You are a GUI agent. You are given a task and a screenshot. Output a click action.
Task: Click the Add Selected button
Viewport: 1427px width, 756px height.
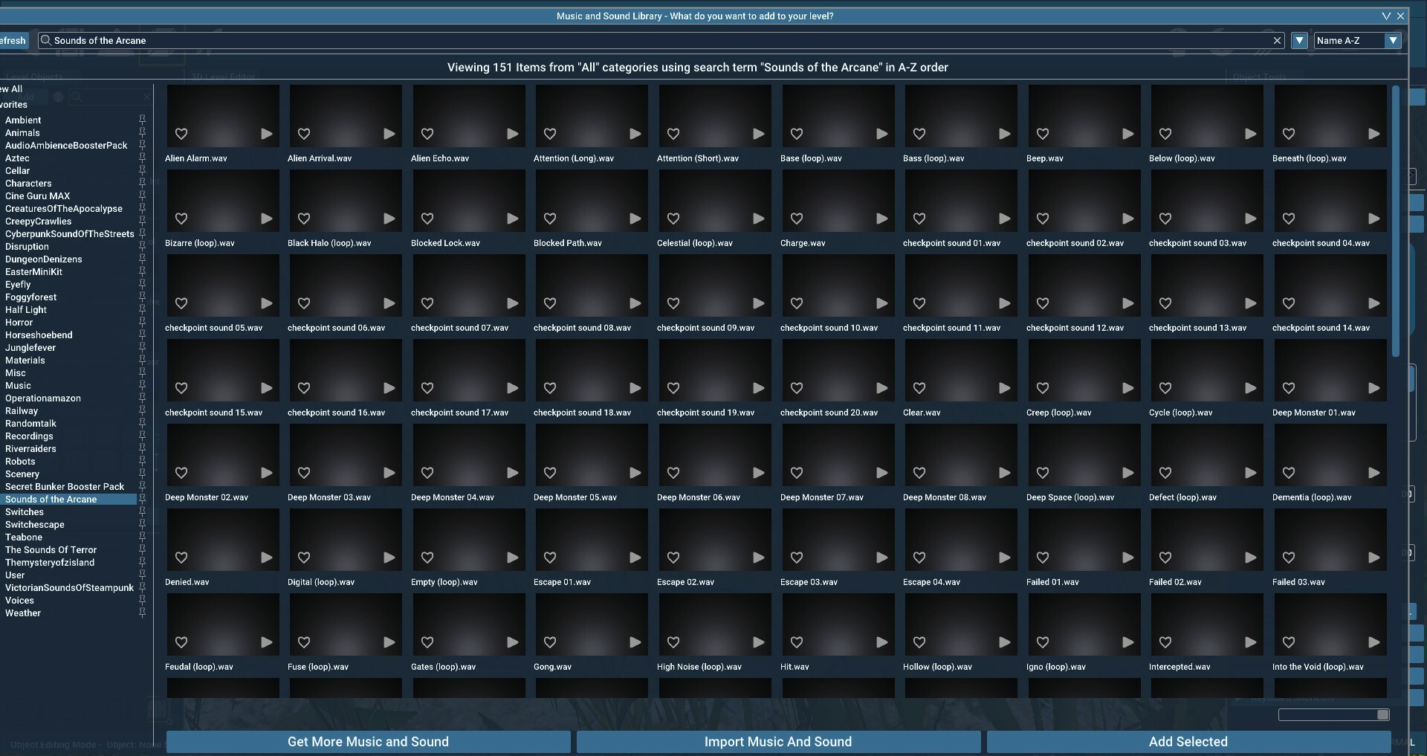coord(1188,741)
